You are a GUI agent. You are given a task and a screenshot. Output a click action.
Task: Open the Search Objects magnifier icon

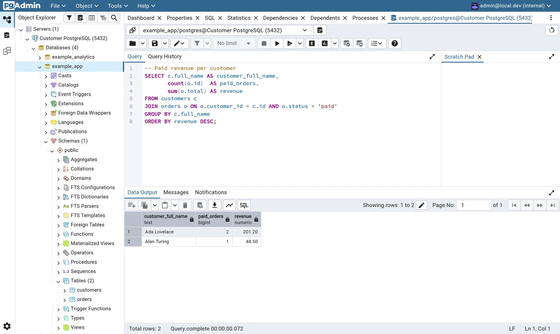[x=114, y=18]
